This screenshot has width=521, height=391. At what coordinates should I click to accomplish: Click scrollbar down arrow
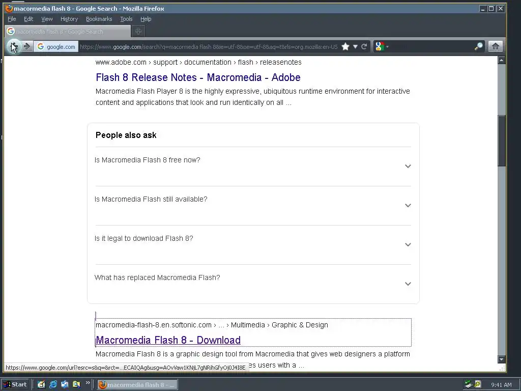pyautogui.click(x=501, y=359)
